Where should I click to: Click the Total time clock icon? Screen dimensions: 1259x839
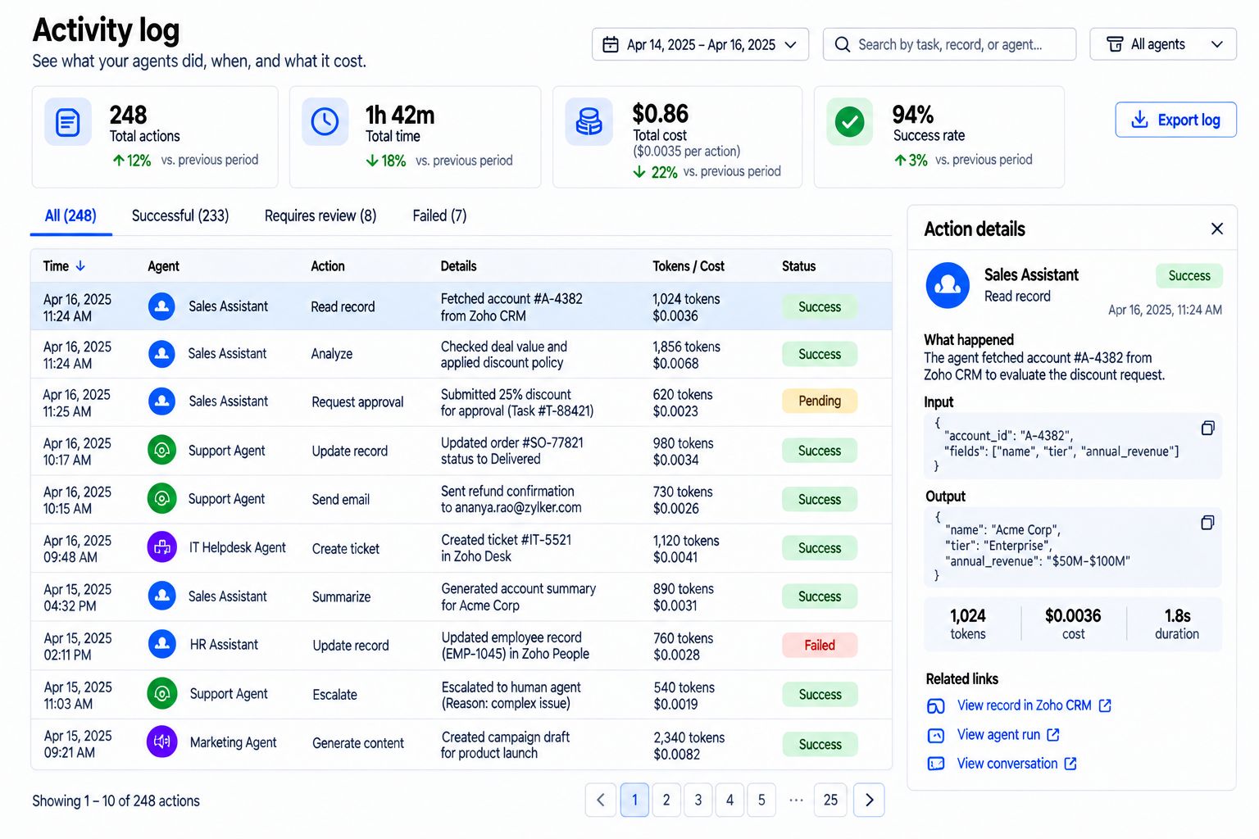tap(325, 122)
